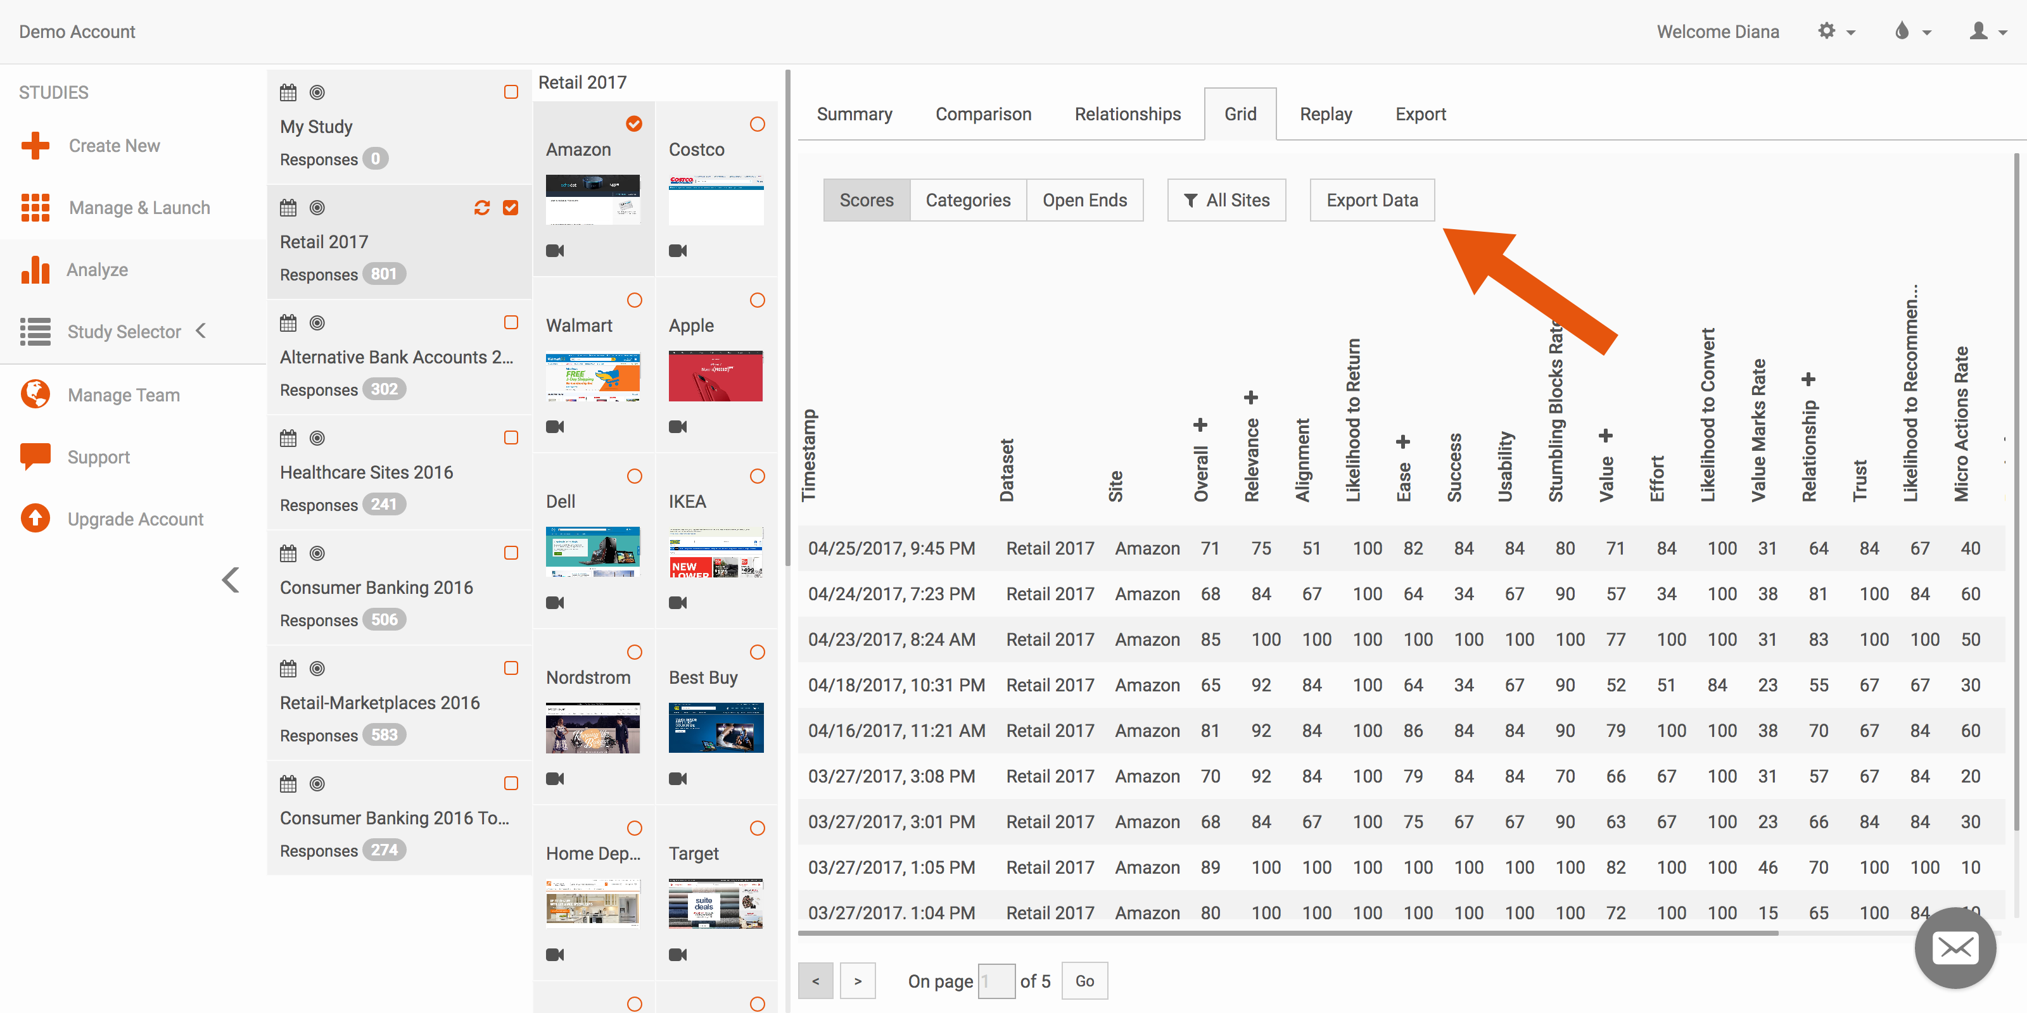Screen dimensions: 2027x1013
Task: Go to the next grid page
Action: [x=858, y=981]
